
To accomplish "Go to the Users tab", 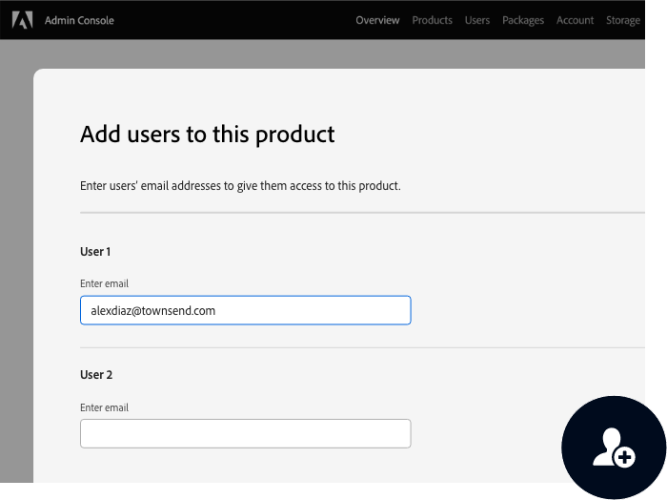I will pos(477,20).
